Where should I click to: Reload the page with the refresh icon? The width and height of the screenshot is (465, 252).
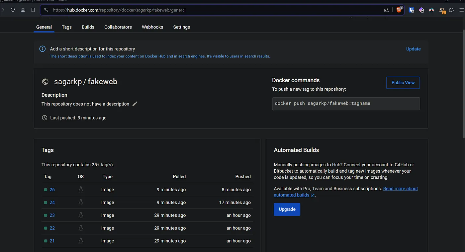click(x=13, y=10)
